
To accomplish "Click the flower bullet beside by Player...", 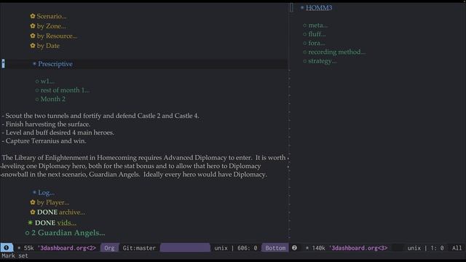I will (x=33, y=202).
